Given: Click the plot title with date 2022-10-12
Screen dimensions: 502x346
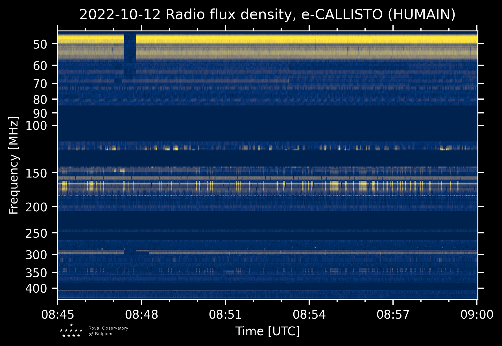Looking at the screenshot, I should pyautogui.click(x=267, y=15).
